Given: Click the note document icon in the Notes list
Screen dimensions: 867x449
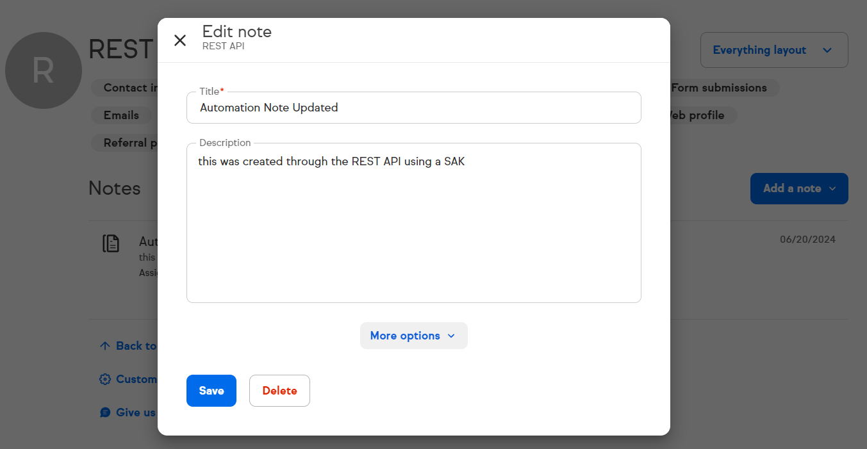Looking at the screenshot, I should [x=111, y=243].
